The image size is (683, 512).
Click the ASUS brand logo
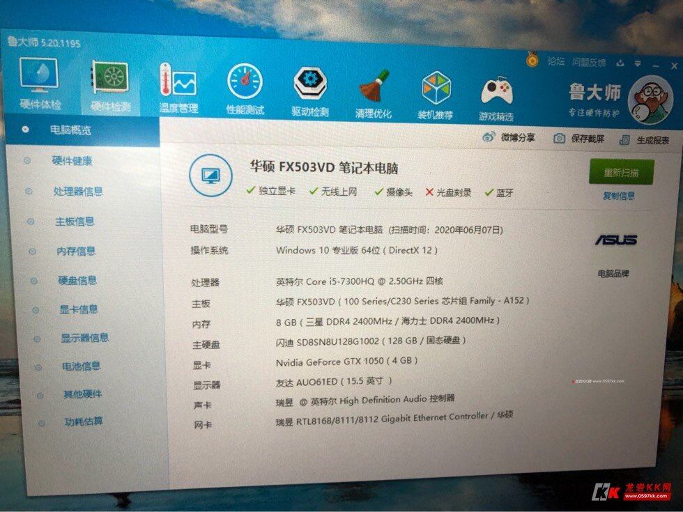coord(616,240)
